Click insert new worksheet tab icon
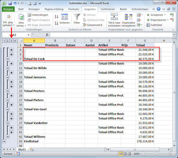 tap(32, 149)
